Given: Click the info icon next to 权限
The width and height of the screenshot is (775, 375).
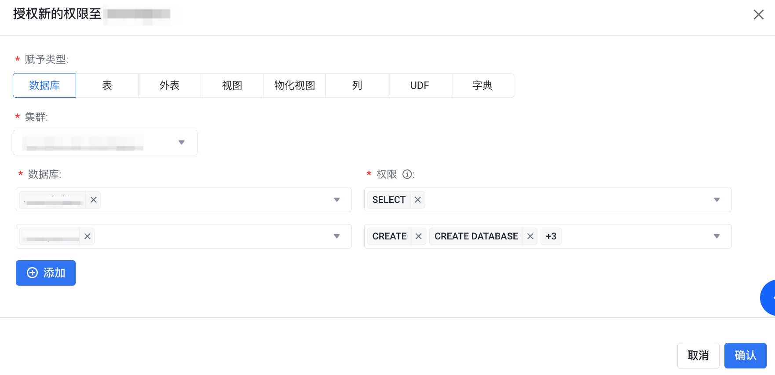Looking at the screenshot, I should [x=407, y=174].
